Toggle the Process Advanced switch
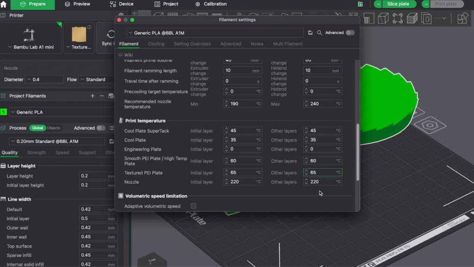 click(x=100, y=128)
